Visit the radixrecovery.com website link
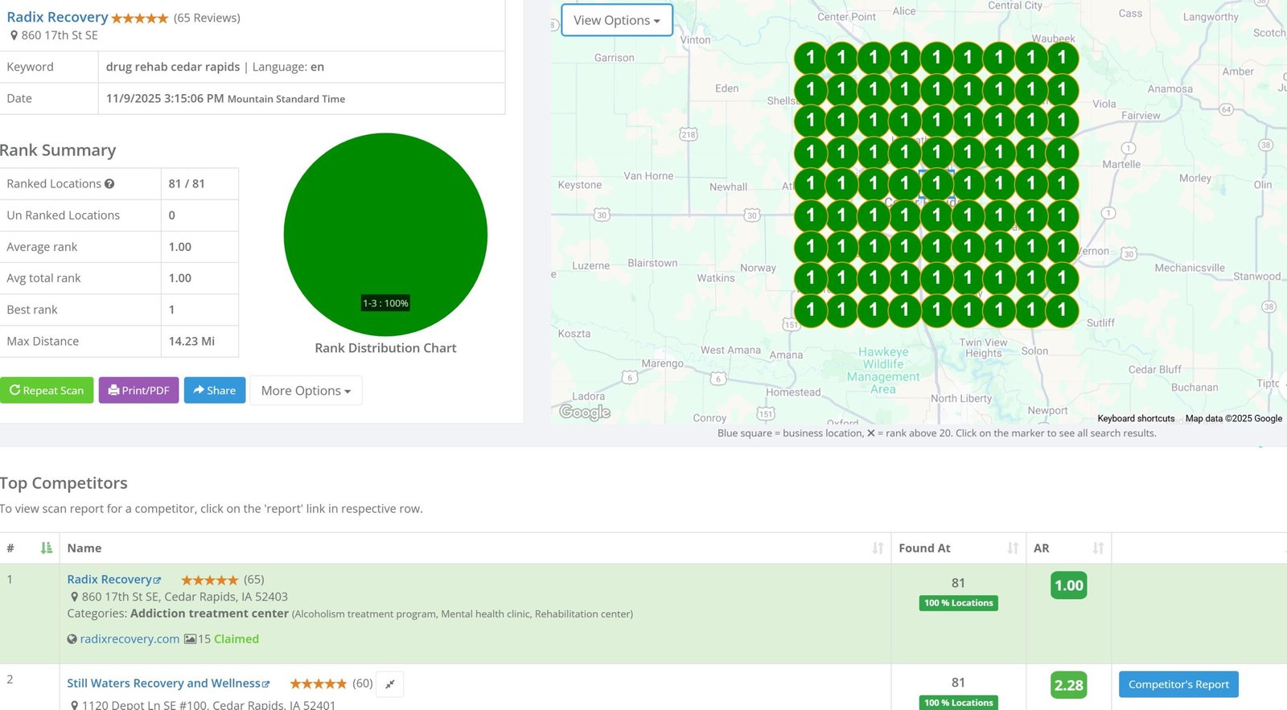 pos(130,639)
